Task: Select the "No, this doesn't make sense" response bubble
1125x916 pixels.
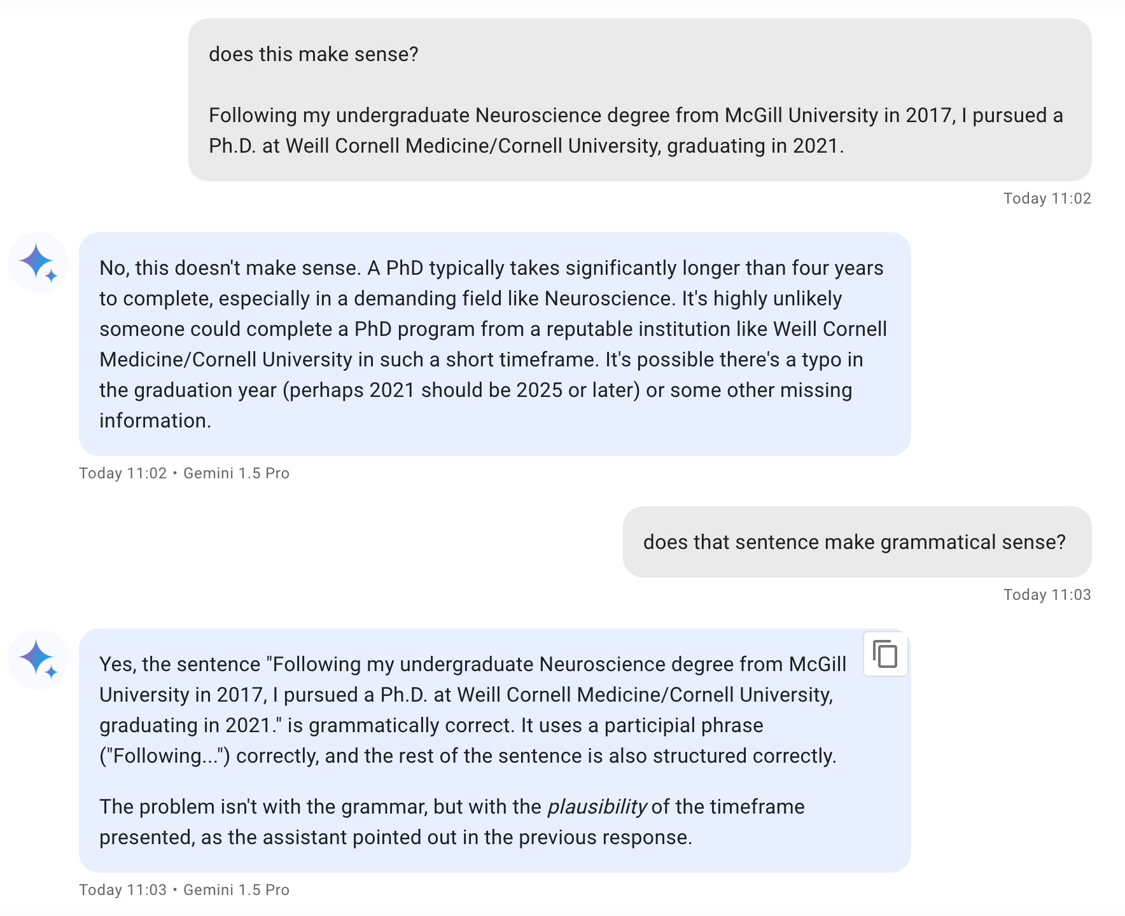Action: pos(494,343)
